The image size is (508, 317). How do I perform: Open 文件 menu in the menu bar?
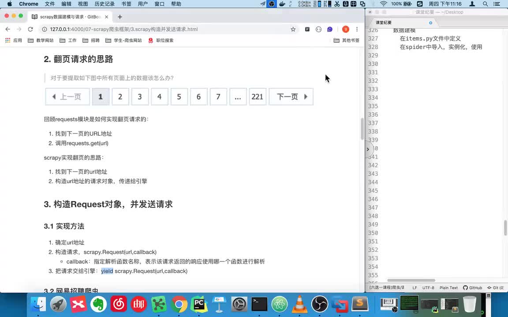pos(49,4)
